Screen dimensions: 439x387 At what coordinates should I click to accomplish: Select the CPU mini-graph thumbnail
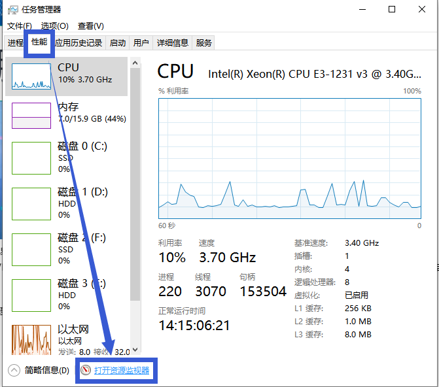click(x=31, y=76)
